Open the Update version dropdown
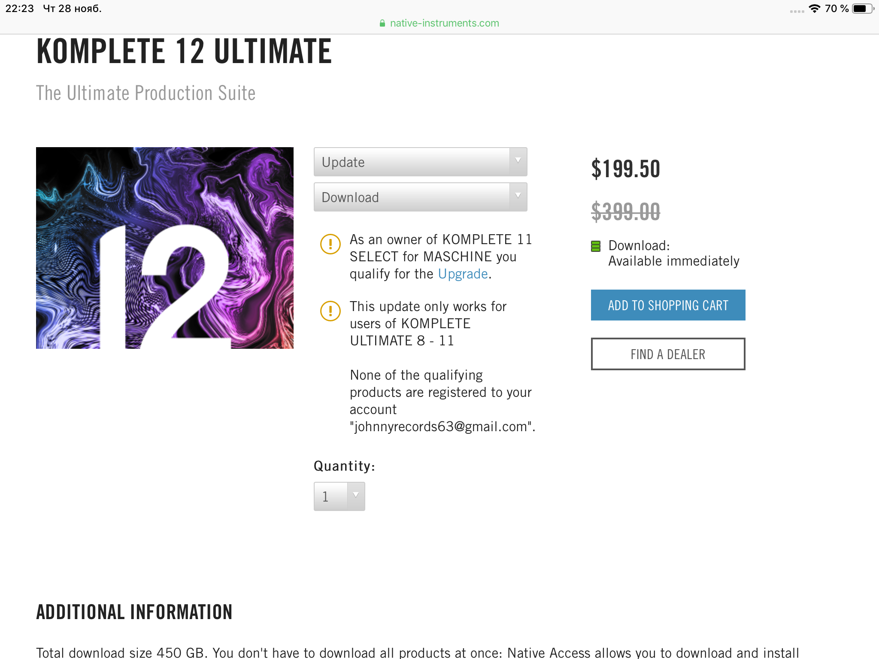Screen dimensions: 879x659 coord(420,162)
